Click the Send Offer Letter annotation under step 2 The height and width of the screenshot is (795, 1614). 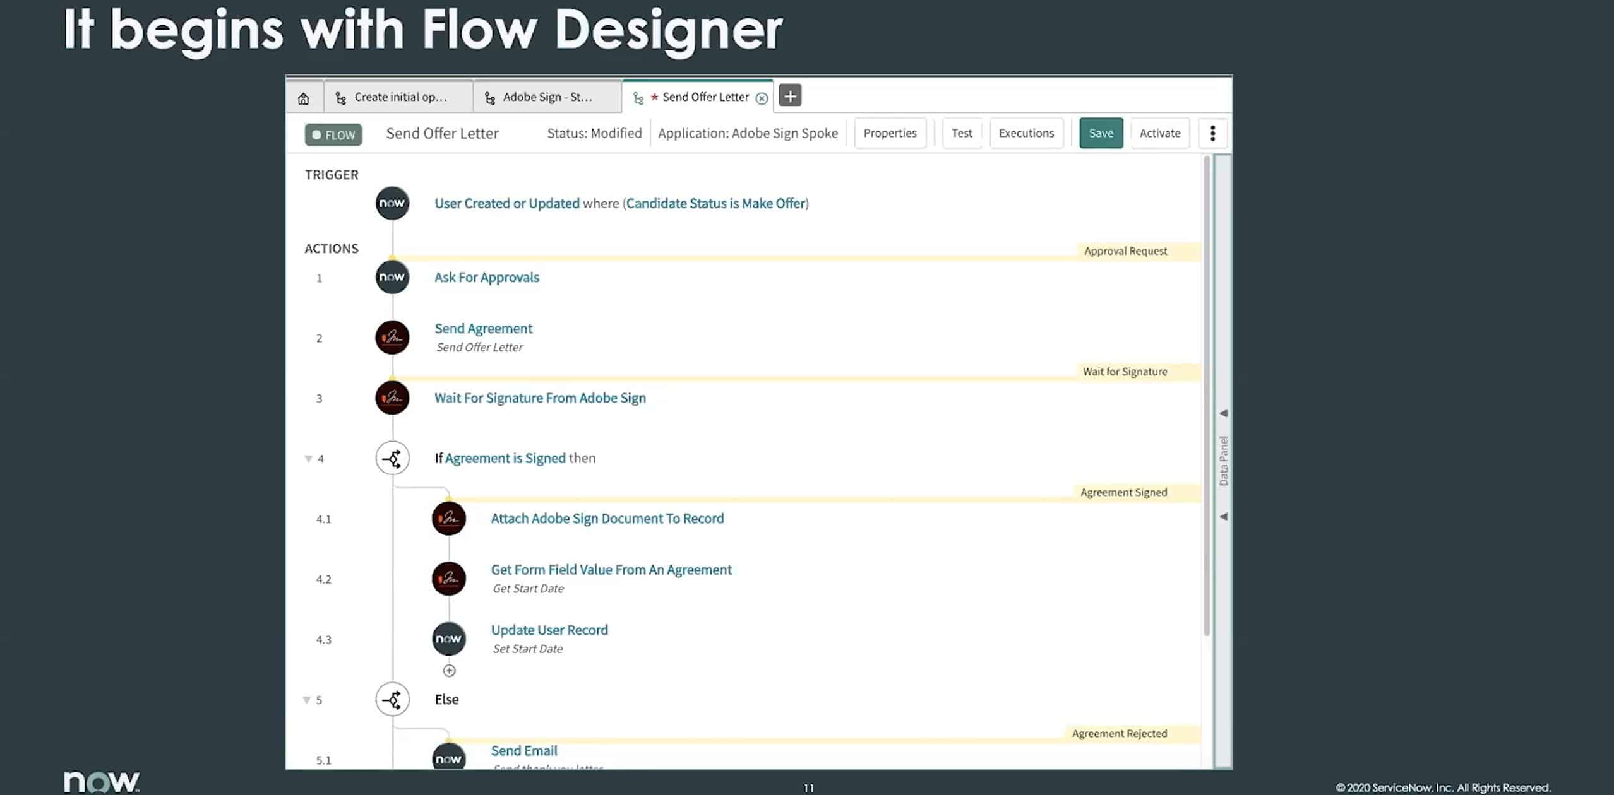[479, 347]
